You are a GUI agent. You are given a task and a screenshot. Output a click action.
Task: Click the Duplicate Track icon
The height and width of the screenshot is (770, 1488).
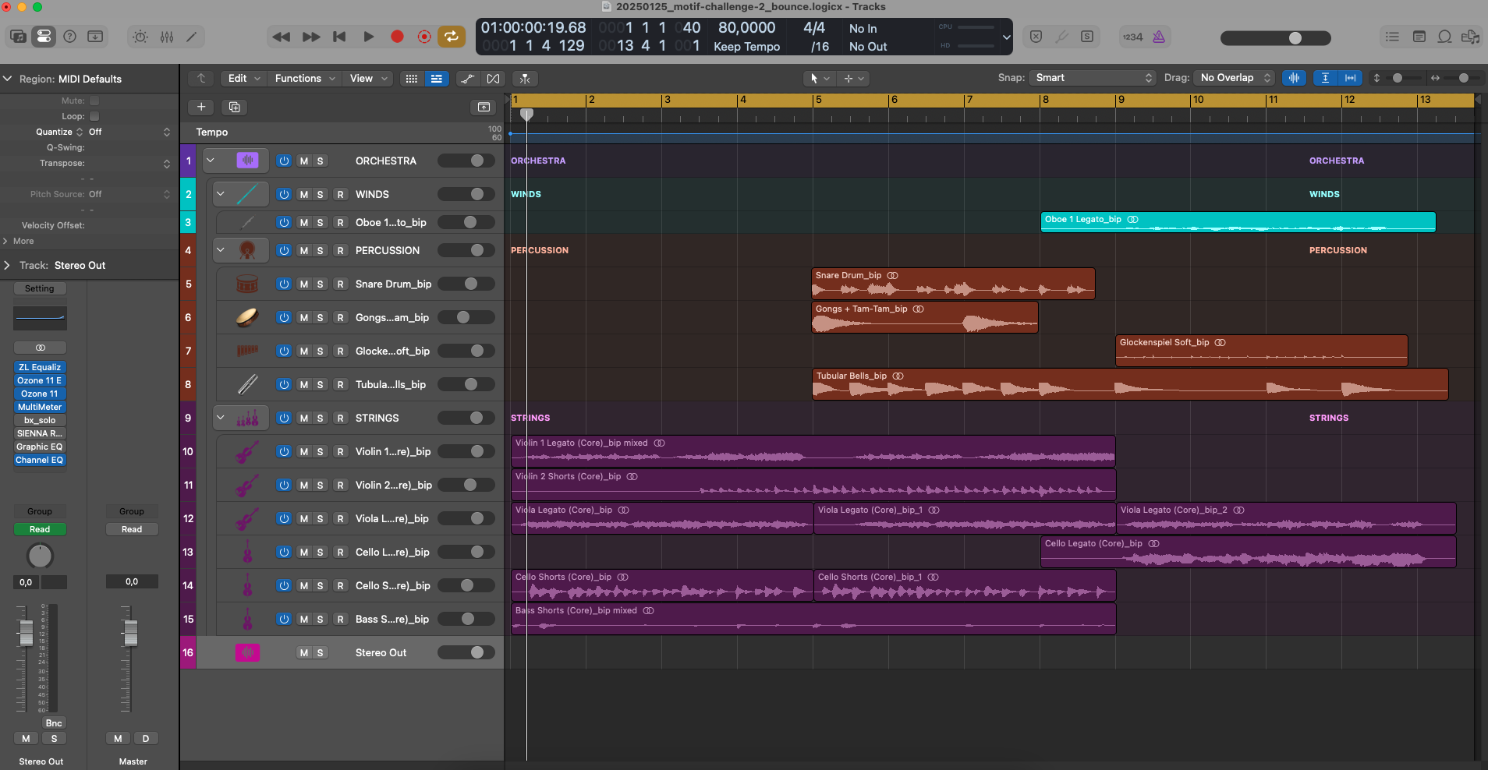tap(235, 107)
